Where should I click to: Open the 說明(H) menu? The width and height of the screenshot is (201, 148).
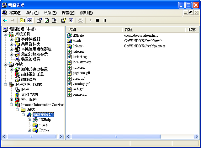(86, 13)
